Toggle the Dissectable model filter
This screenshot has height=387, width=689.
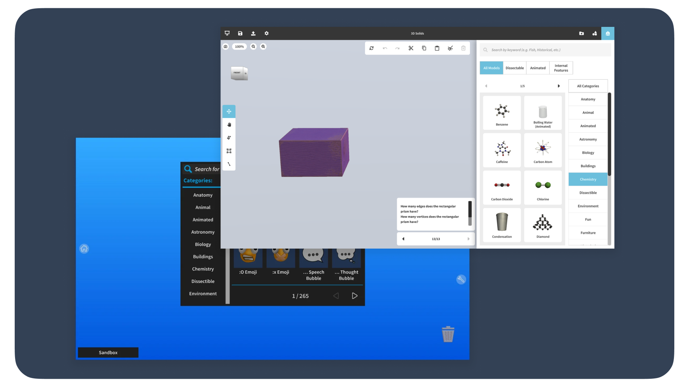(x=514, y=68)
